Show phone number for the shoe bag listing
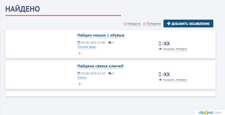The height and width of the screenshot is (115, 225). click(x=175, y=49)
